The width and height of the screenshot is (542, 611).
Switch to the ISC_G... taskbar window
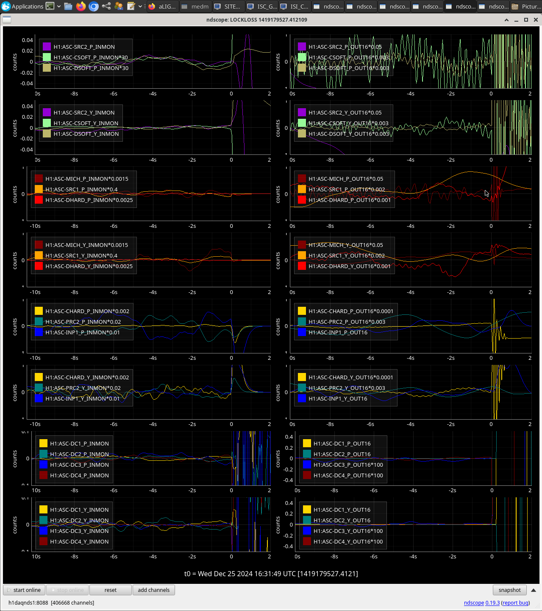(261, 6)
